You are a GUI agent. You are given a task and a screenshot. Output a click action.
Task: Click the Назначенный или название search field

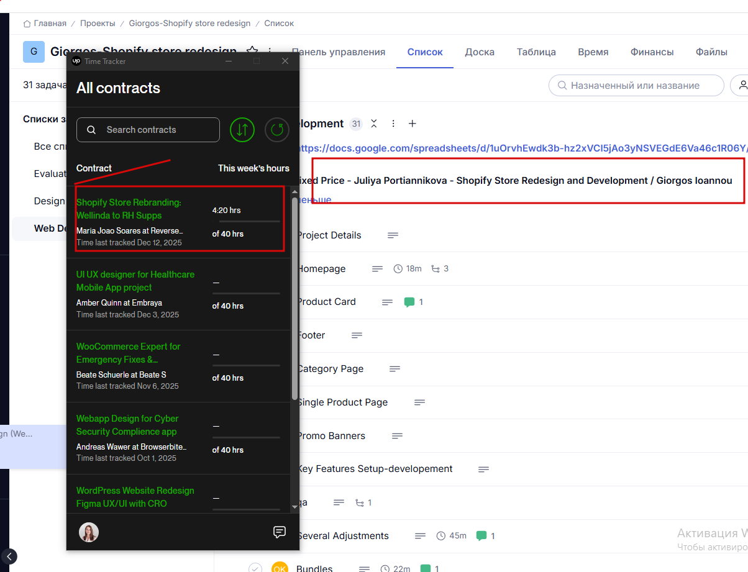(x=636, y=86)
